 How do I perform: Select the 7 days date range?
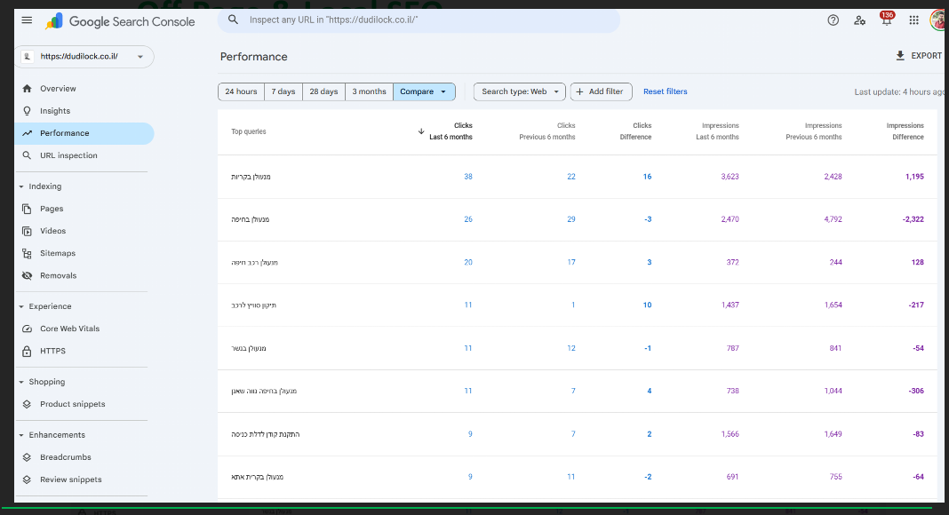pyautogui.click(x=283, y=91)
